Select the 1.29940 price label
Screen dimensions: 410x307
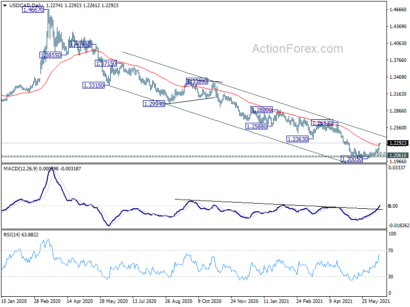154,104
